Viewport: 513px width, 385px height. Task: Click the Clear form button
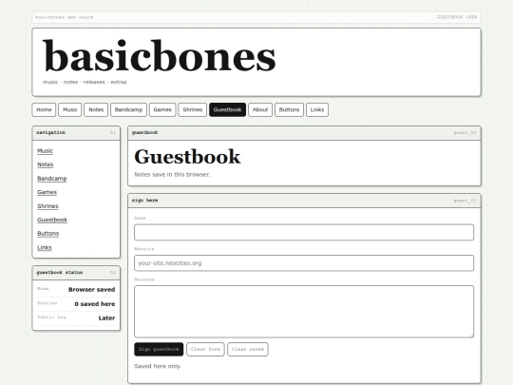tap(205, 349)
